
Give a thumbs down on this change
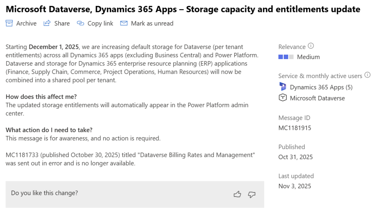click(252, 194)
